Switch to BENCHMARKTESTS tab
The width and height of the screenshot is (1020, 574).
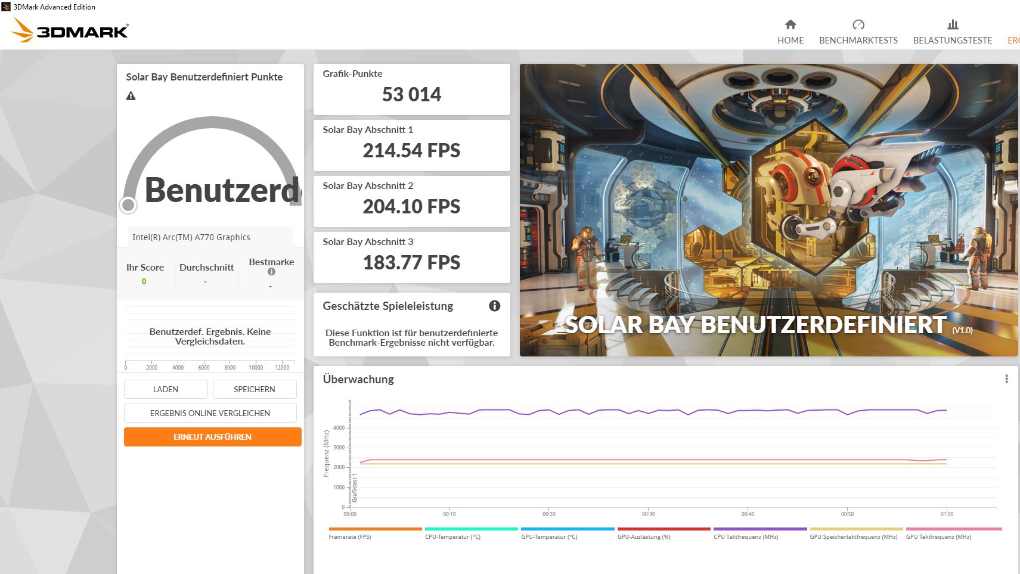(x=858, y=40)
